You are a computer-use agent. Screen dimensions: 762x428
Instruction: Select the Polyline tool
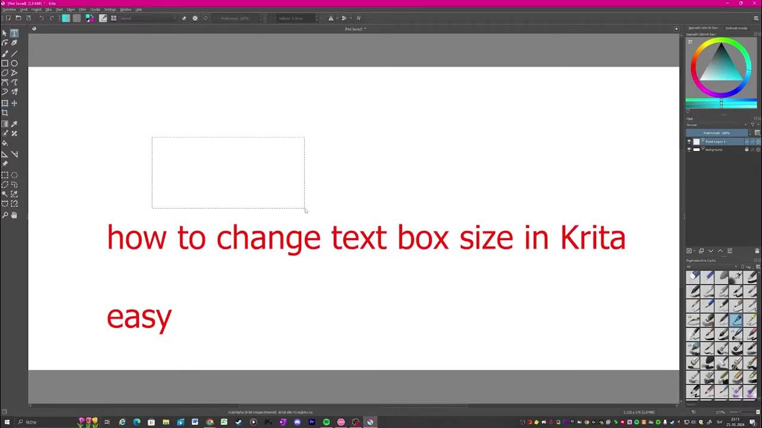point(14,73)
